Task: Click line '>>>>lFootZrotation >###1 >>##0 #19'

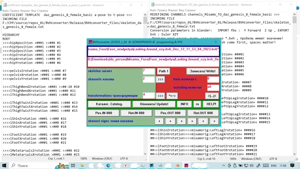Action: tap(34, 135)
